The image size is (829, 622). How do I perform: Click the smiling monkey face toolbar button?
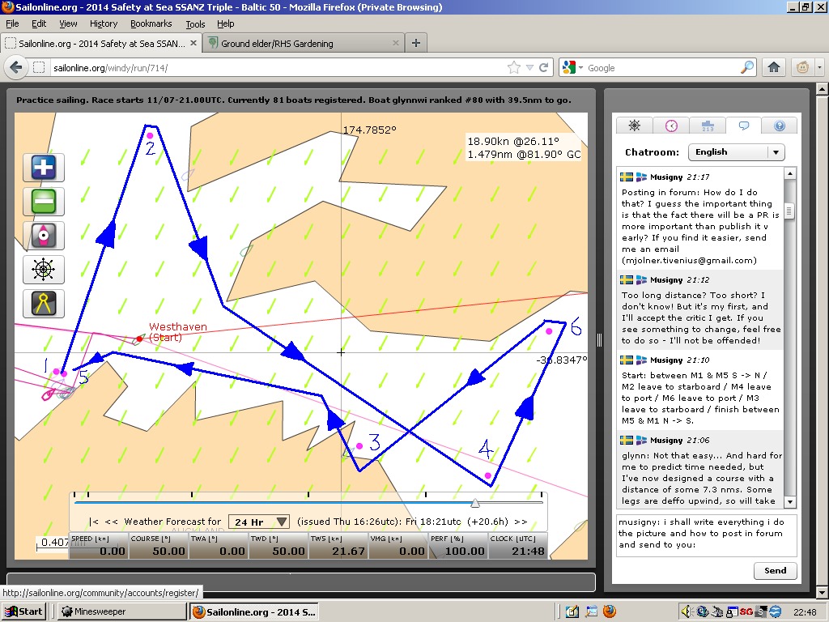click(x=802, y=68)
